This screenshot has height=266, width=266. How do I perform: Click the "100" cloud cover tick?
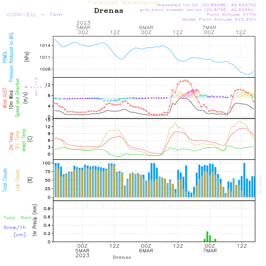pyautogui.click(x=47, y=163)
